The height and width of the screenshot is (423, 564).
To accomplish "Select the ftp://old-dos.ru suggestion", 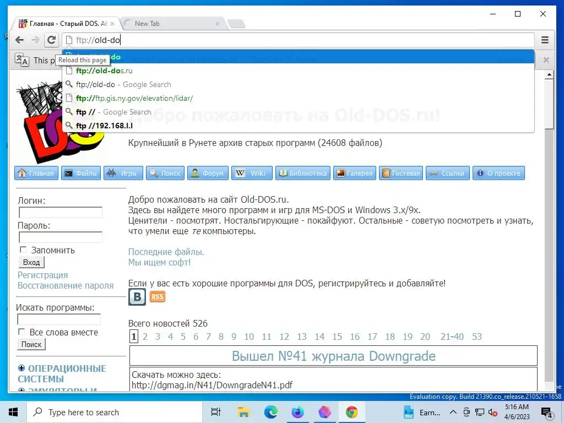I will [298, 70].
